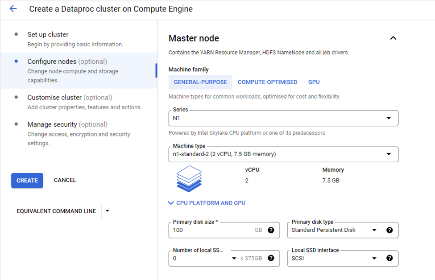The image size is (435, 280).
Task: Click the page title Create a Dataproc cluster
Action: point(111,9)
